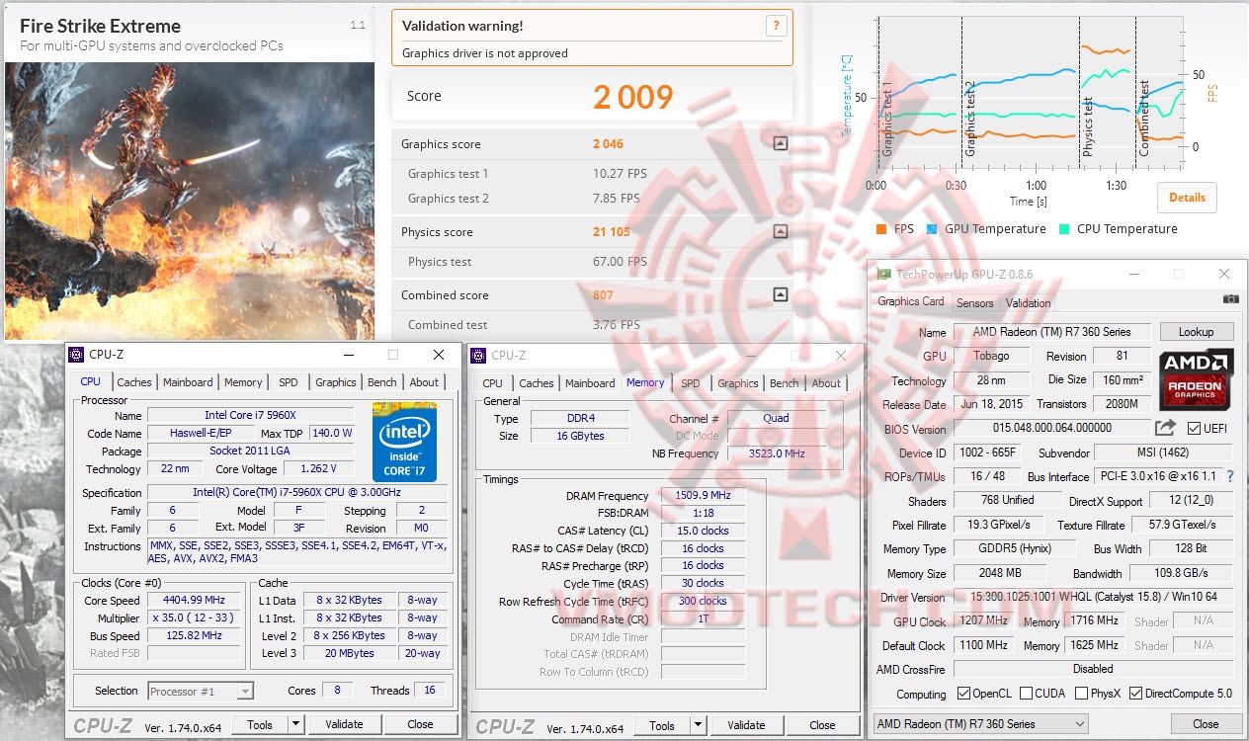Click the blue GPU Temperature legend swatch

tap(932, 229)
